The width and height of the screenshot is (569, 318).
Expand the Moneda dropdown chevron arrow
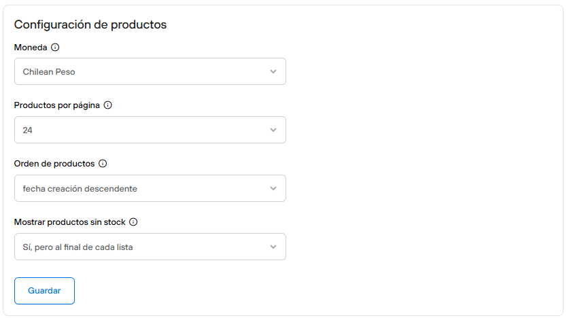(273, 71)
